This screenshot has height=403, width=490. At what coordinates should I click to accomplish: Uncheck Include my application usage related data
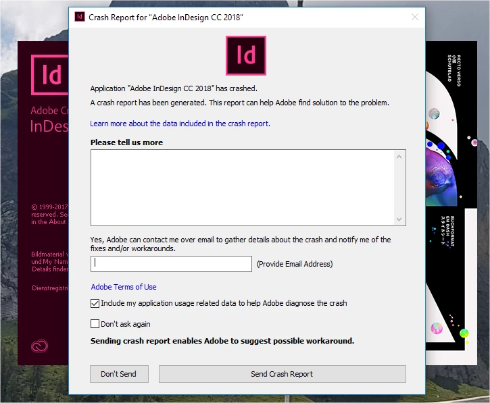click(x=95, y=303)
